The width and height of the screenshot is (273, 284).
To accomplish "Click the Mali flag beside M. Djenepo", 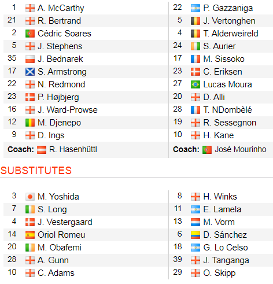I will coord(30,123).
